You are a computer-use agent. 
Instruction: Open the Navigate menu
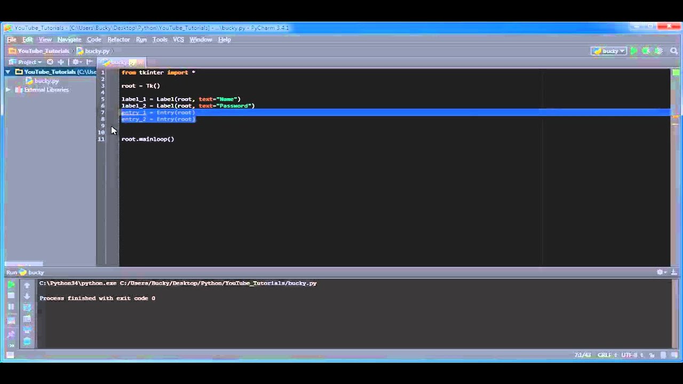[69, 39]
